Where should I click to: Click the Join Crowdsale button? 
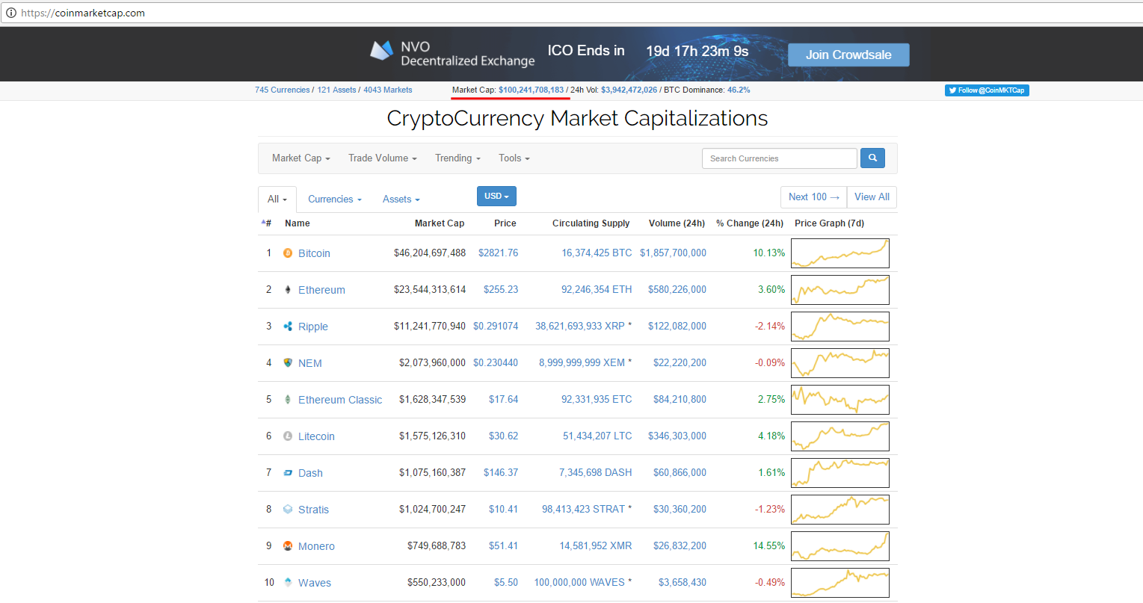click(848, 55)
